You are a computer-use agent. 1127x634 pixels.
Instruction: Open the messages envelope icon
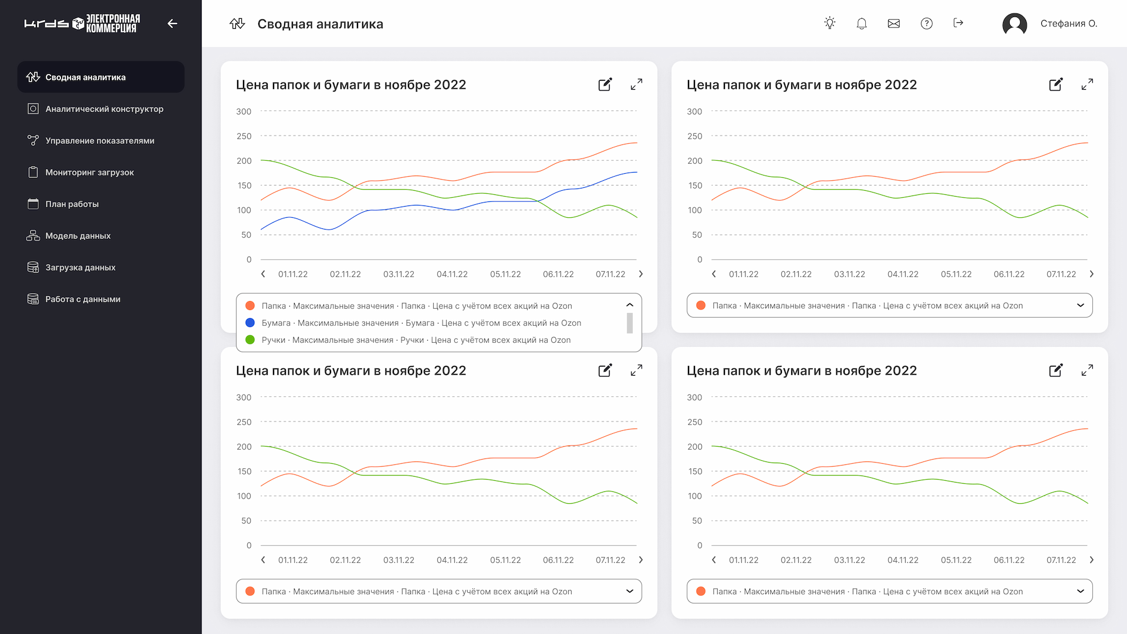point(893,23)
